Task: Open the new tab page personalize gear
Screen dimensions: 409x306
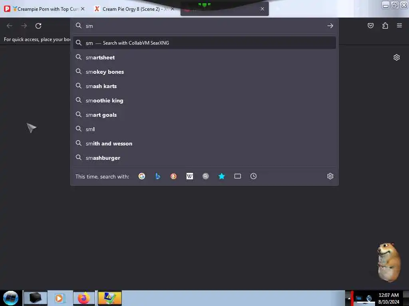Action: coord(397,57)
